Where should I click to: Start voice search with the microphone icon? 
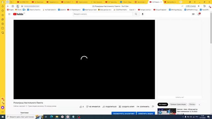click(142, 14)
